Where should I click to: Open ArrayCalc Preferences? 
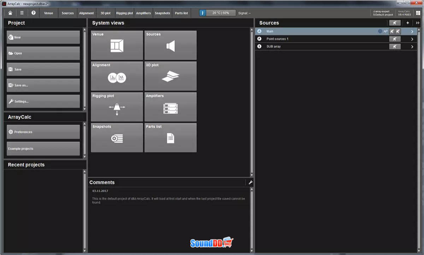[43, 132]
